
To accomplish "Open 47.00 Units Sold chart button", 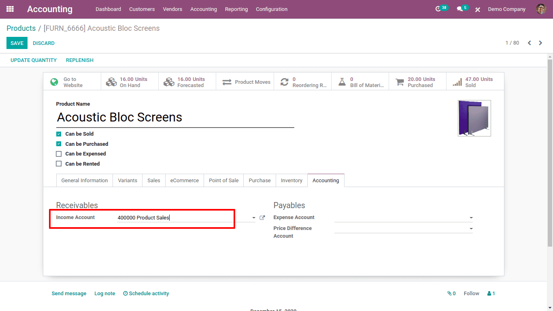I will [475, 82].
